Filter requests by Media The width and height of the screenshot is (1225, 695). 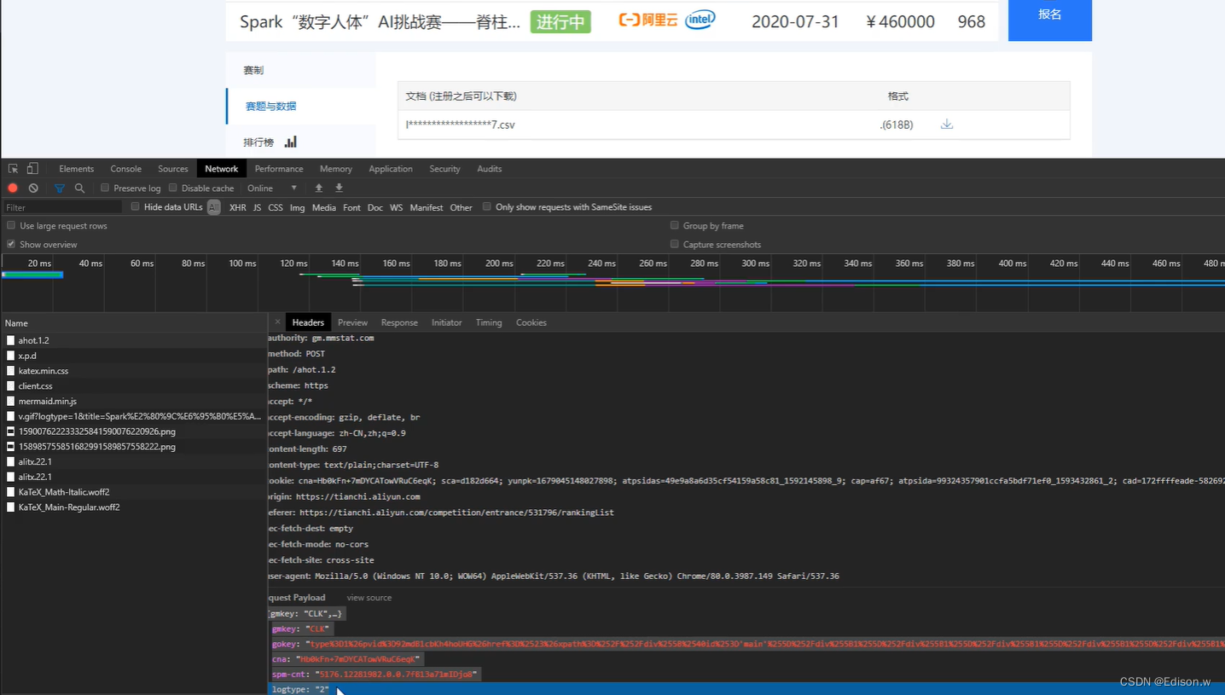324,207
